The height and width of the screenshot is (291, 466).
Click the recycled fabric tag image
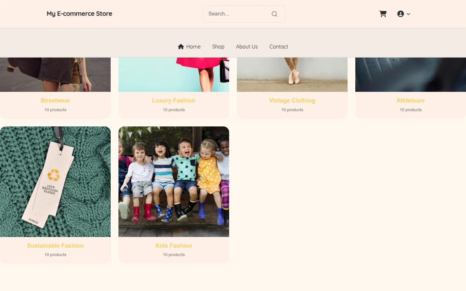pyautogui.click(x=55, y=182)
